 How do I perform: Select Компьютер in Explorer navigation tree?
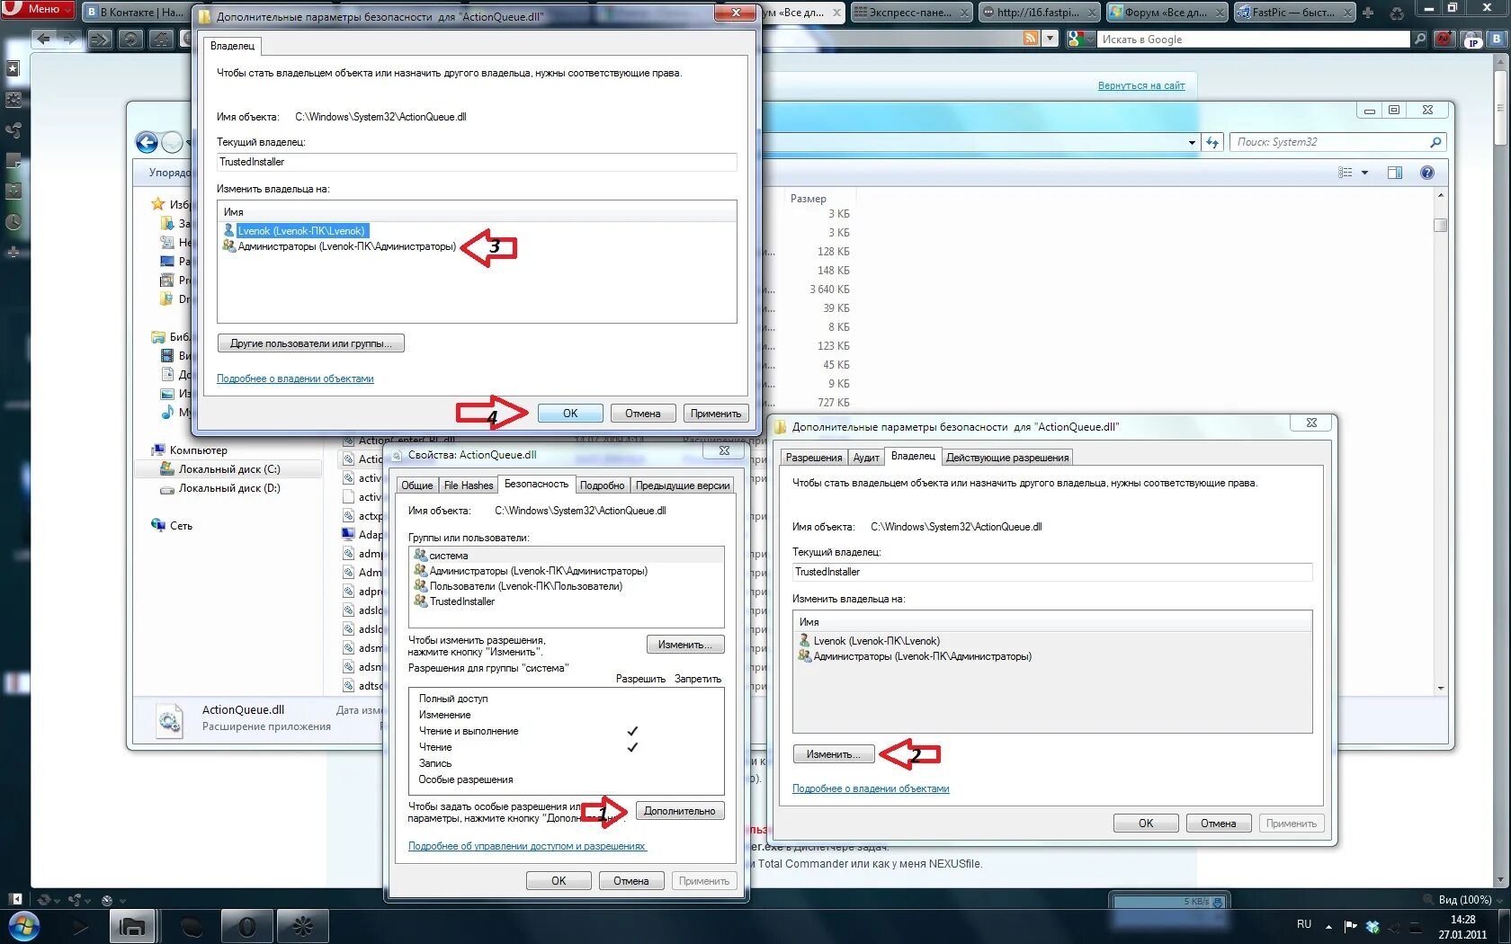point(198,450)
